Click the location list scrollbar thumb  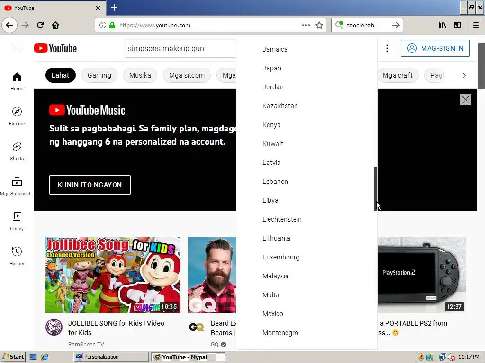376,189
